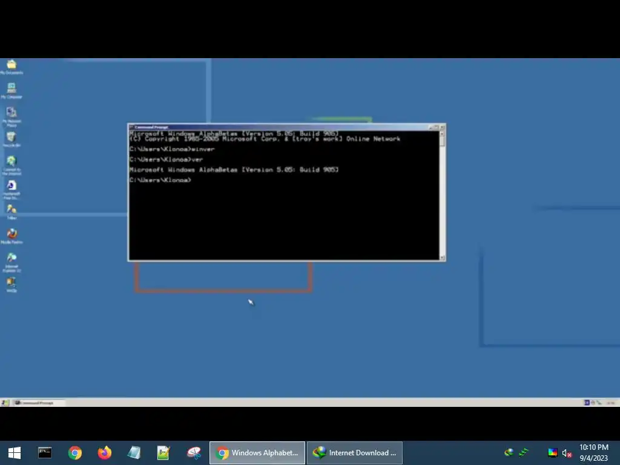
Task: Click the 'winver' command line in console
Action: pos(172,149)
